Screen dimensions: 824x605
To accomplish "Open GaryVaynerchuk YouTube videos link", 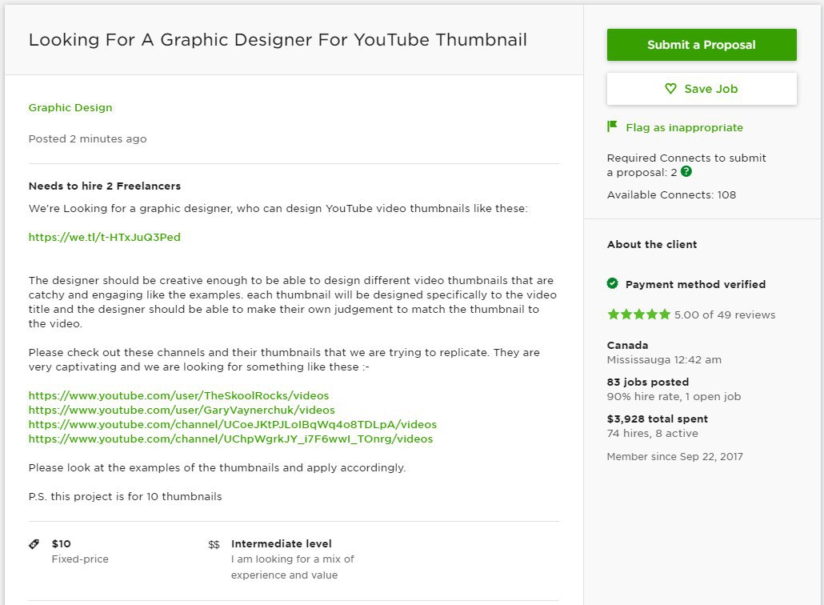I will click(182, 410).
